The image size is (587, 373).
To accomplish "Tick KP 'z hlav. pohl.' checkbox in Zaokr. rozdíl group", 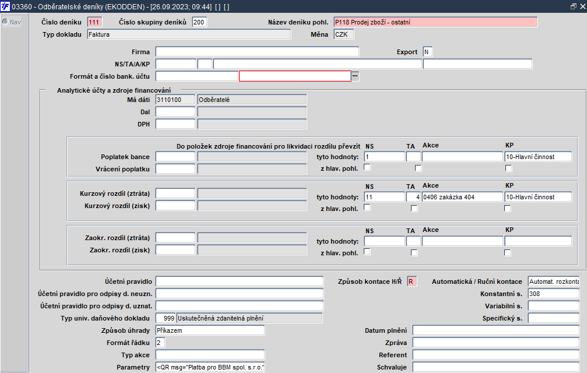I will 507,253.
